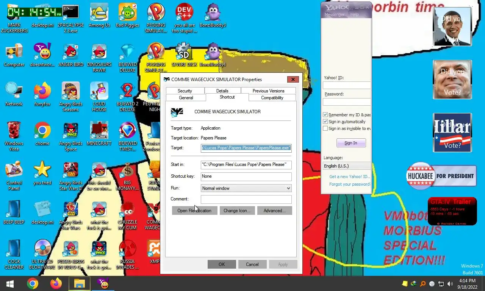This screenshot has width=485, height=291.
Task: Select the LOUD HOUSE desktop icon
Action: 99,97
